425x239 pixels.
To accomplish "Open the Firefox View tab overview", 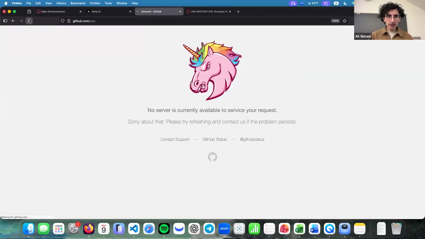I will coord(29,12).
